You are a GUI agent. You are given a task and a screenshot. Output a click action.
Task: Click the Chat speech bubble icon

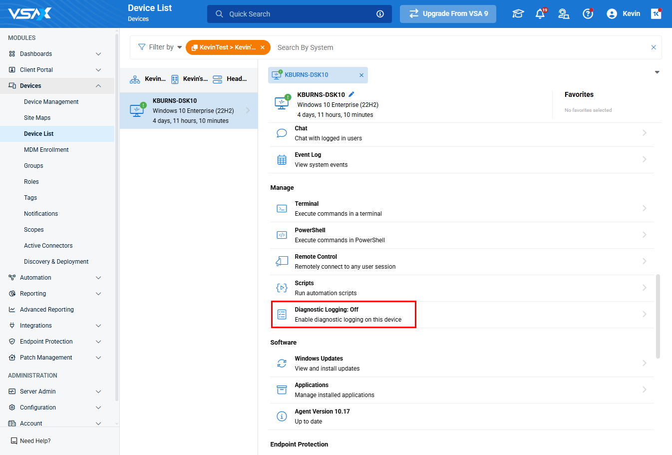pyautogui.click(x=282, y=133)
